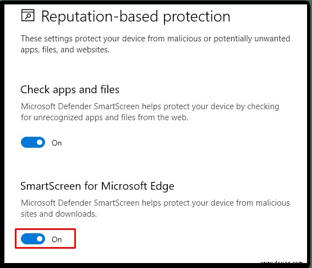
Task: Click the watermark text in bottom-right corner
Action: (x=282, y=263)
